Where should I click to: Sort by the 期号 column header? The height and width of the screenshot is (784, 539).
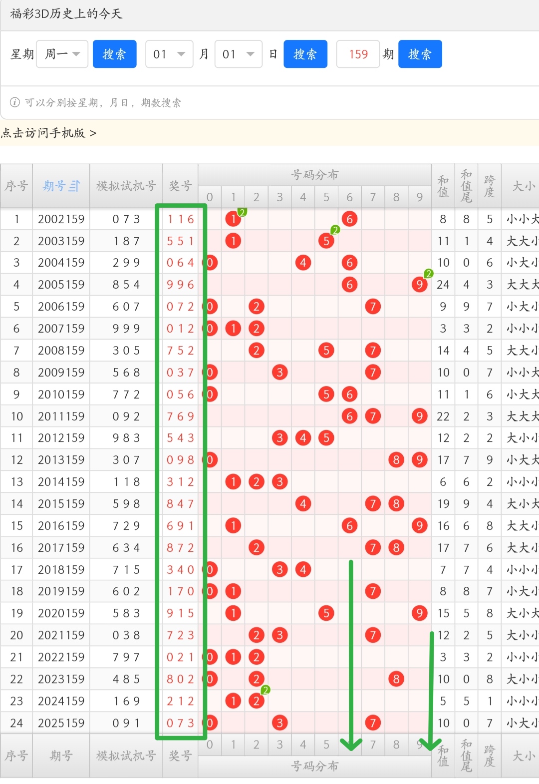[61, 186]
